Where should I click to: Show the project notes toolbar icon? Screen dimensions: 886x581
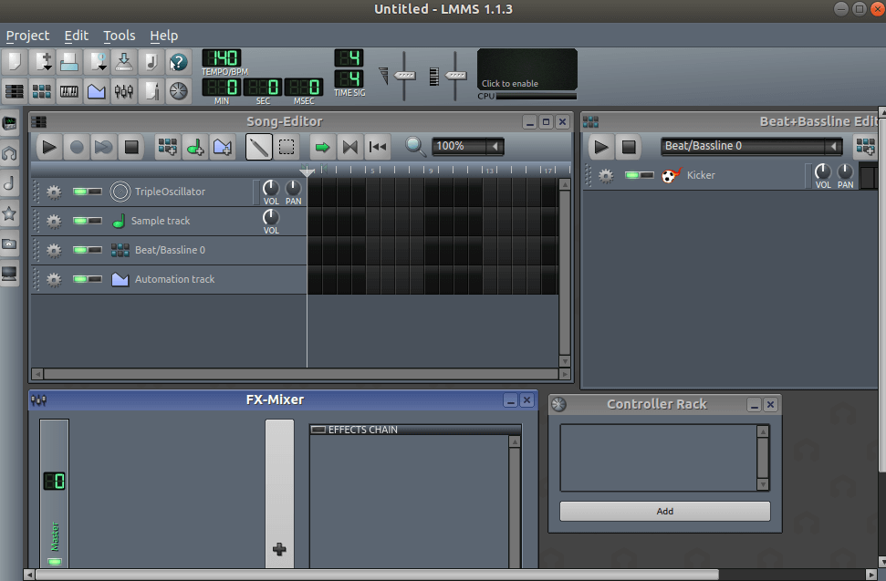(151, 91)
